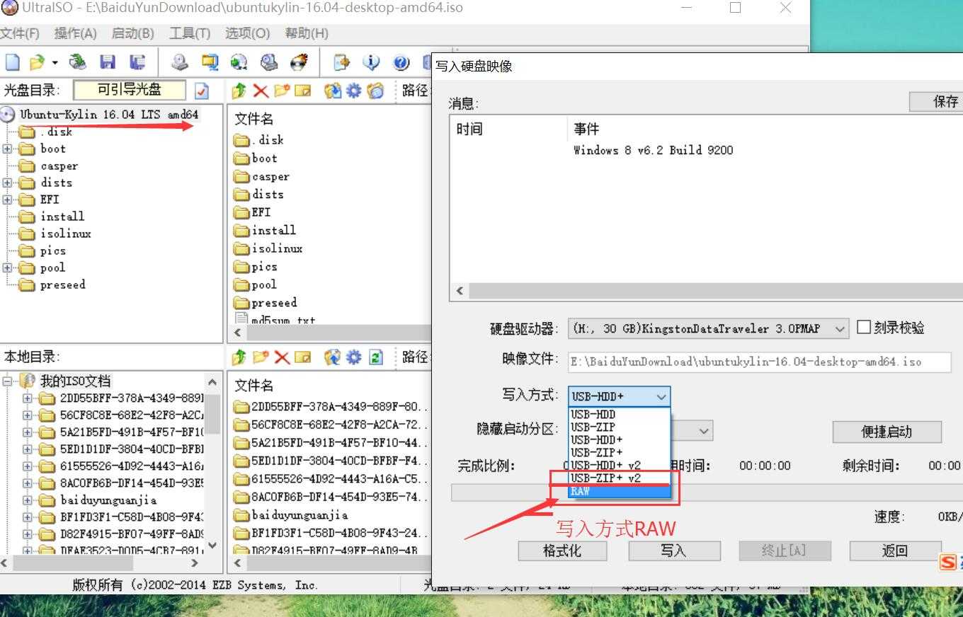
Task: Click the Open CD/DVD drive toolbar icon
Action: click(x=77, y=62)
